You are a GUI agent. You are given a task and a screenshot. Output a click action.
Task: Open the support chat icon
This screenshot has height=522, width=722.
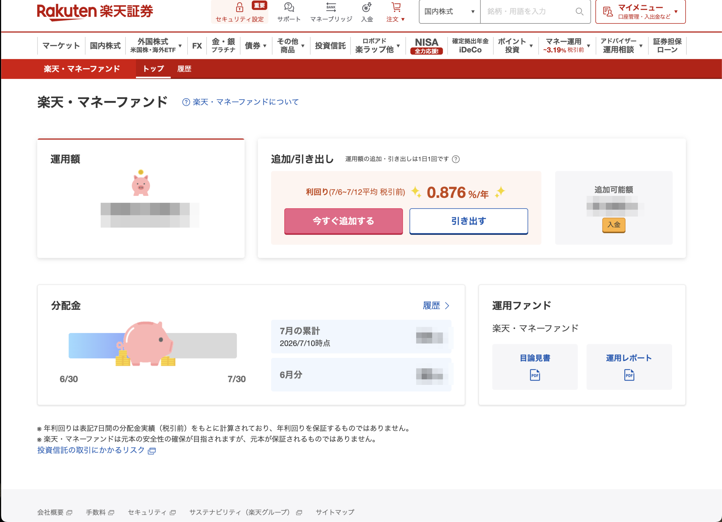(289, 7)
